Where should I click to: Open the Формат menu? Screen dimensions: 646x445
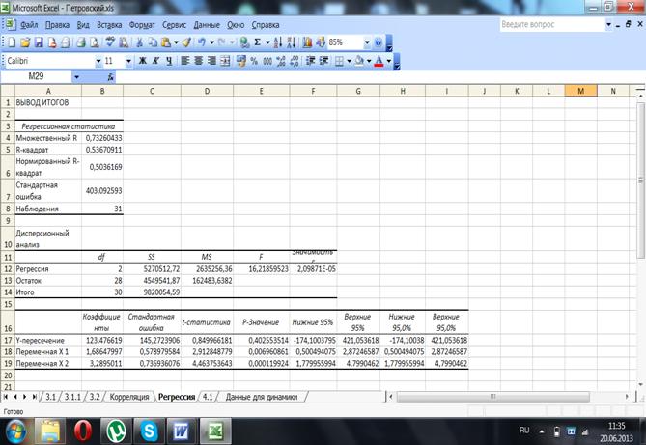pyautogui.click(x=141, y=22)
